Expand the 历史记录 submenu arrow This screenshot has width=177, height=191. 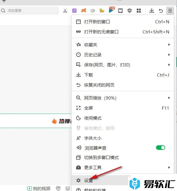[x=169, y=55]
